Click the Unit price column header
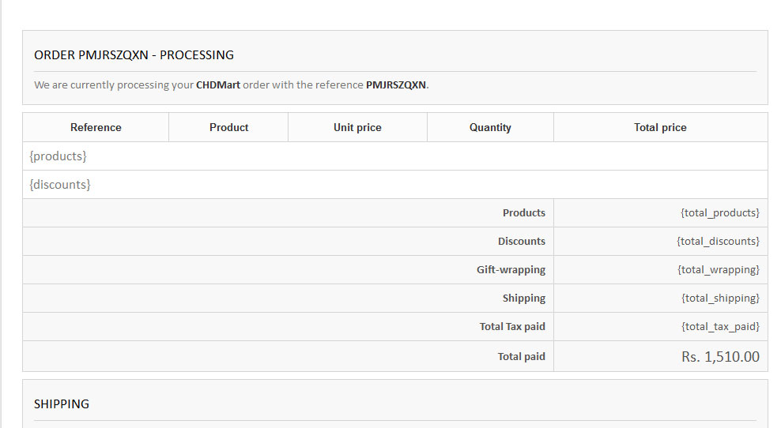The height and width of the screenshot is (428, 781). pyautogui.click(x=357, y=127)
